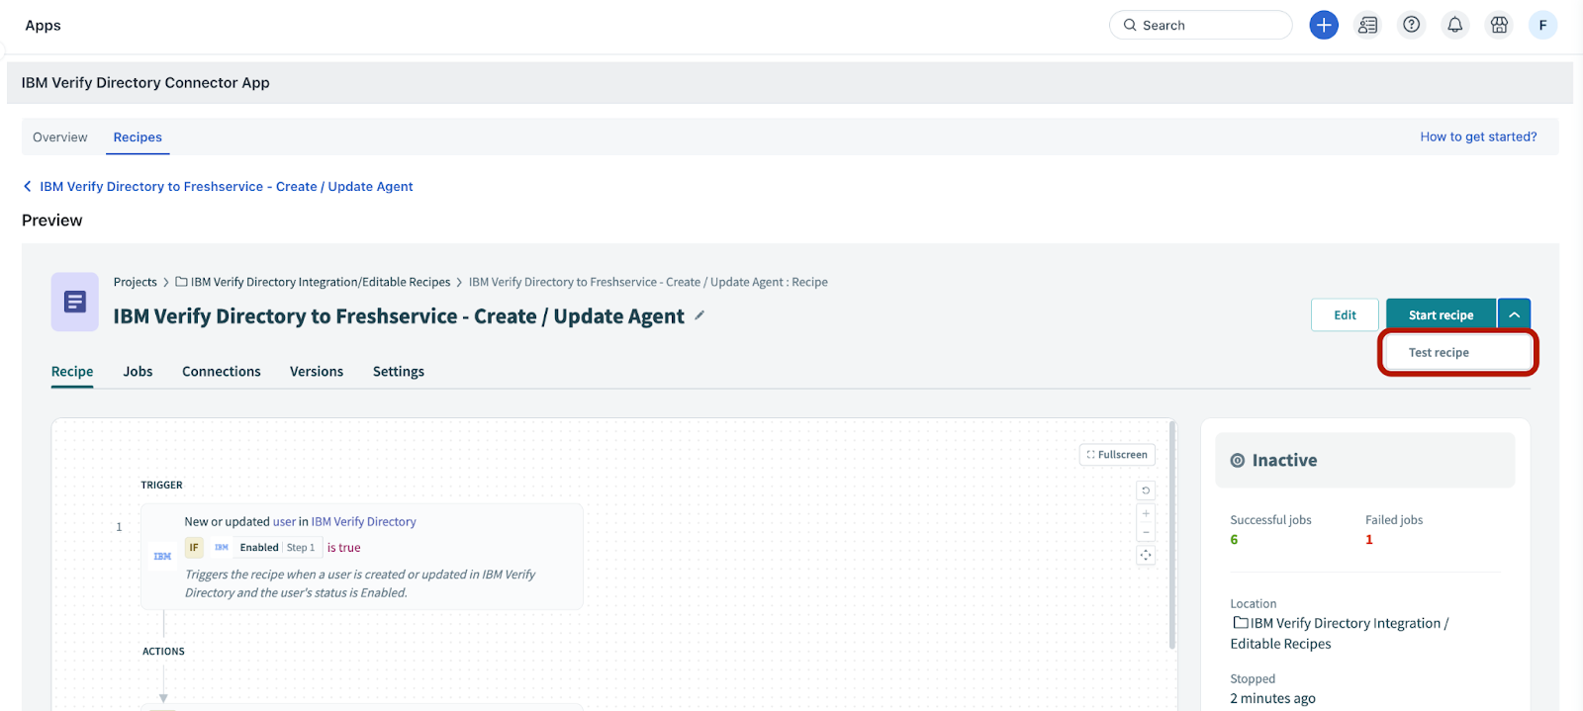Click the blue plus create button
Screen dimensions: 1583x711
click(x=1324, y=25)
